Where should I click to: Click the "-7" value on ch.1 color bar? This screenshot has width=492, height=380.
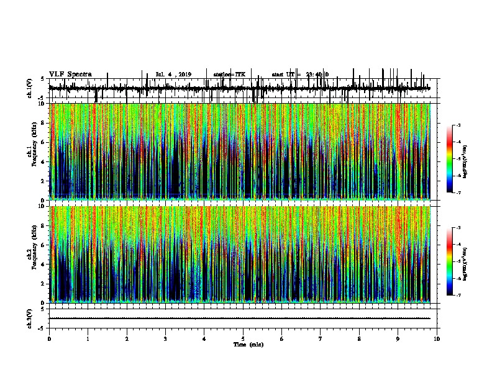click(458, 192)
